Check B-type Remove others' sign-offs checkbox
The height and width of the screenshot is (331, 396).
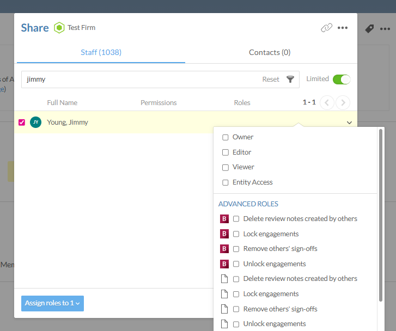point(236,249)
